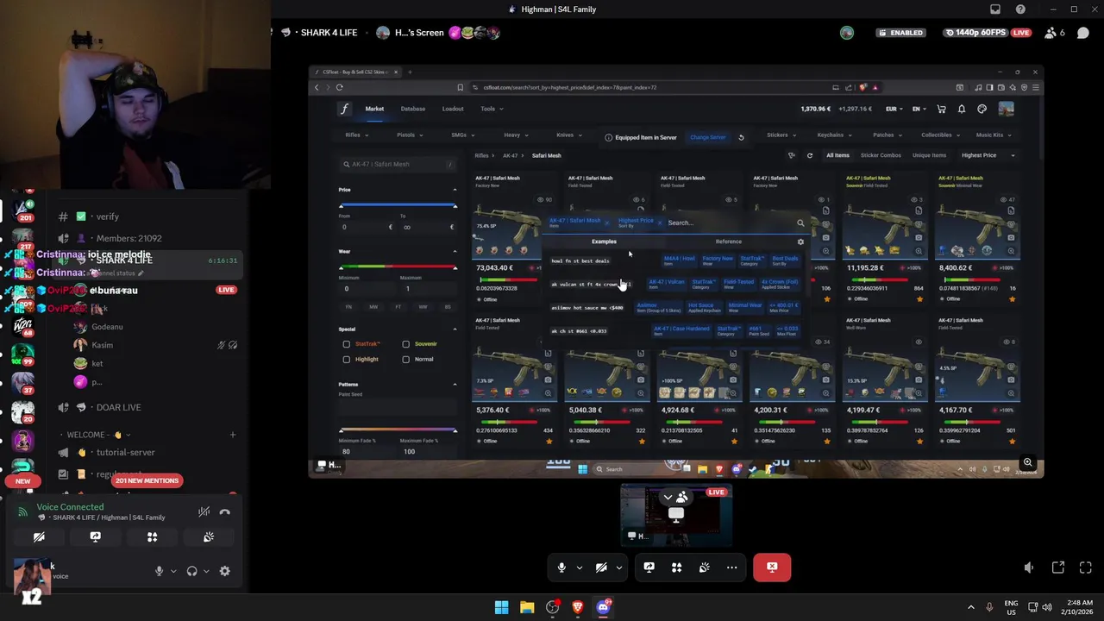Screen dimensions: 1104x621
Task: Click share screen icon in call controls
Action: (649, 568)
